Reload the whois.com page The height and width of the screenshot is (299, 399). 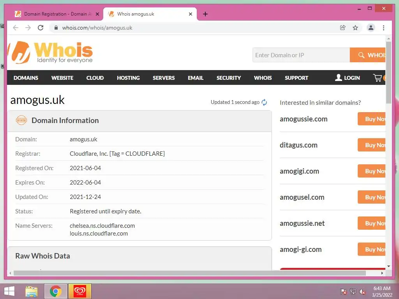[x=41, y=28]
